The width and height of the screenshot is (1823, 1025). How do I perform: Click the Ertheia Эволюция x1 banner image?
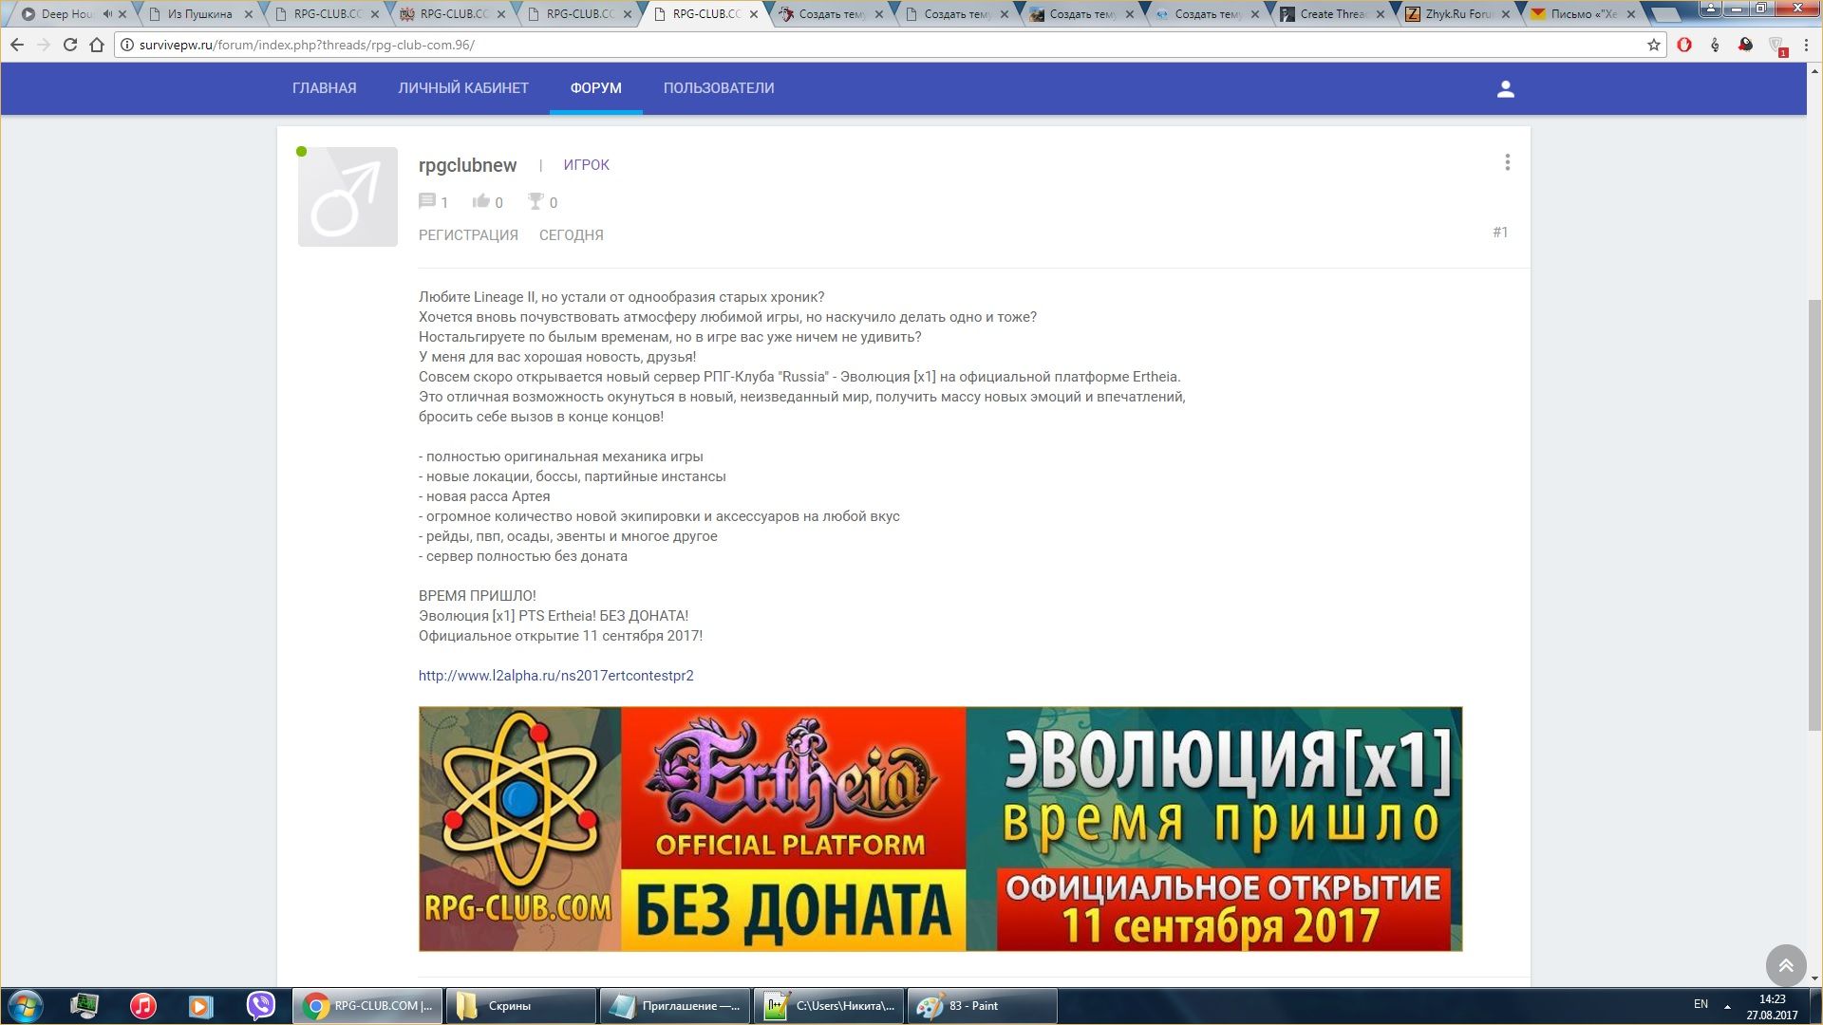click(x=940, y=829)
